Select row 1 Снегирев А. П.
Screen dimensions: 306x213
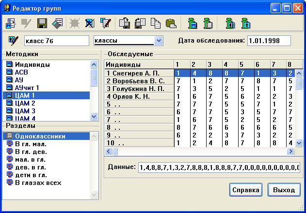tap(139, 73)
